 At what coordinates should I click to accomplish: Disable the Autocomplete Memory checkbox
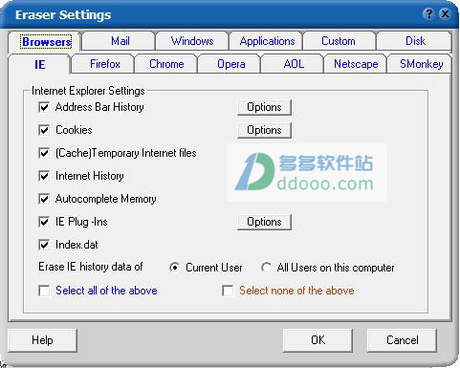pos(44,199)
